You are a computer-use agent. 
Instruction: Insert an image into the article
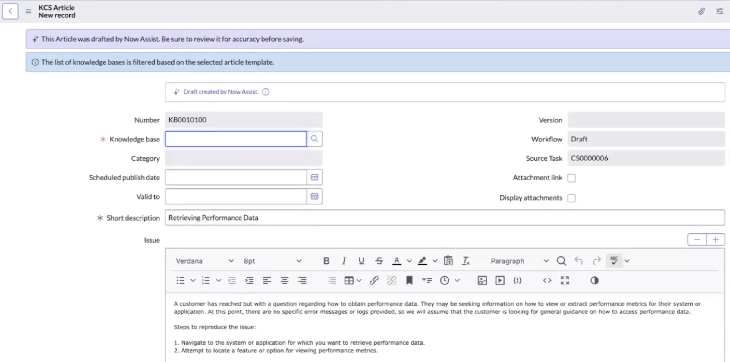tap(482, 281)
